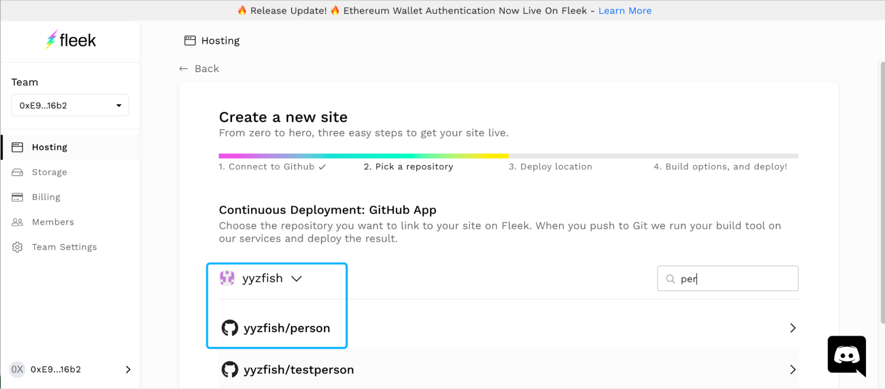This screenshot has width=885, height=389.
Task: Open yyzfish/testperson repository chevron
Action: 792,370
